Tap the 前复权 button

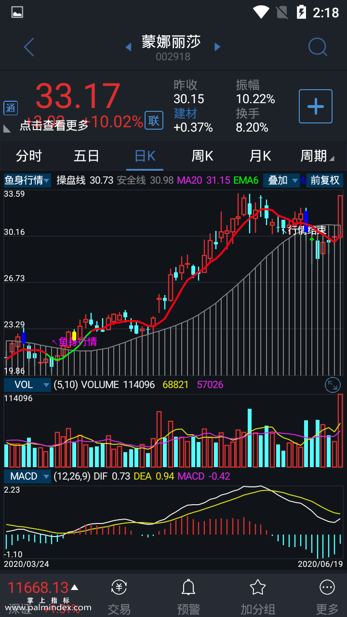325,180
